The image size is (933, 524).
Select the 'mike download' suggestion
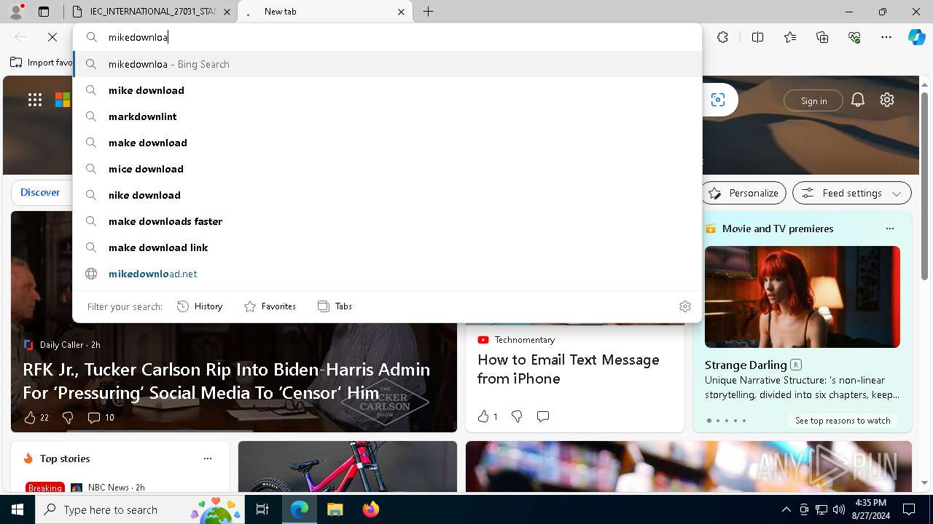pos(387,90)
